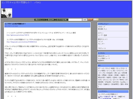Open the blog title コンプガチャは何が問題なの？：メカAG header link
This screenshot has height=99, width=133.
21,2
